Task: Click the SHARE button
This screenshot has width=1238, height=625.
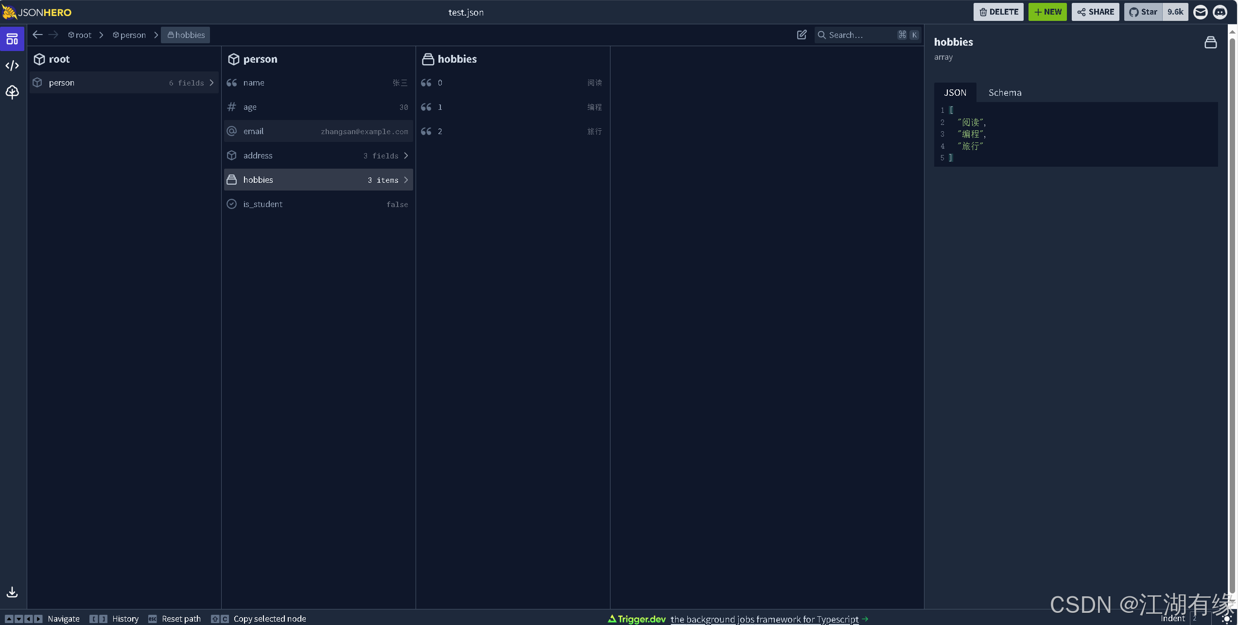Action: (1095, 12)
